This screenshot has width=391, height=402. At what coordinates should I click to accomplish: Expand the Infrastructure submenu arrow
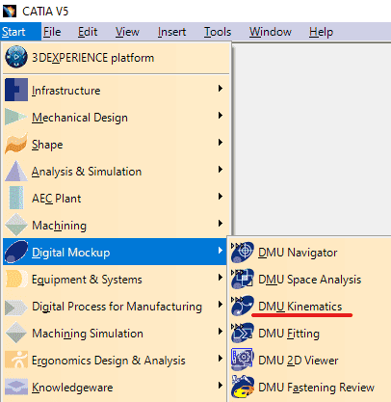coord(221,88)
